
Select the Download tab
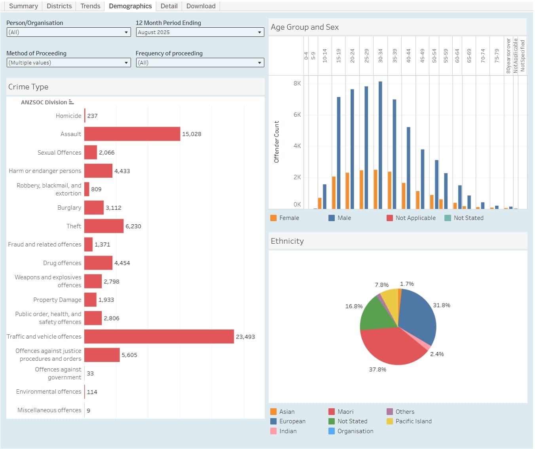click(201, 6)
